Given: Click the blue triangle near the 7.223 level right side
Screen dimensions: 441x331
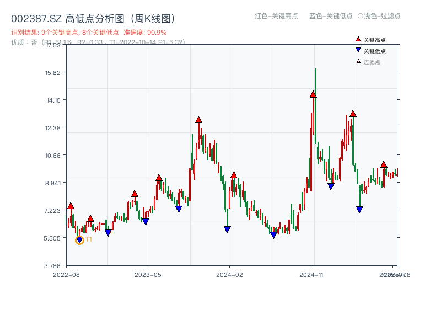Looking at the screenshot, I should click(x=359, y=209).
